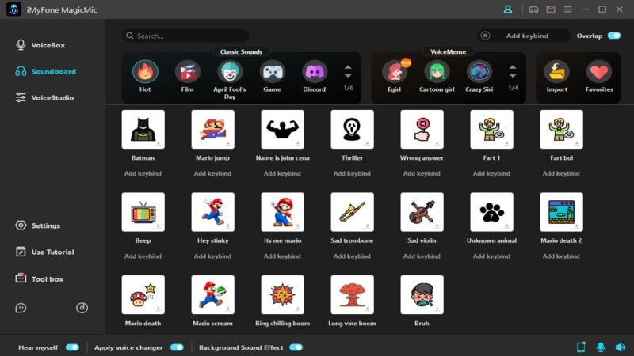Add keybind for Mario jump sound
The width and height of the screenshot is (634, 356).
(212, 173)
